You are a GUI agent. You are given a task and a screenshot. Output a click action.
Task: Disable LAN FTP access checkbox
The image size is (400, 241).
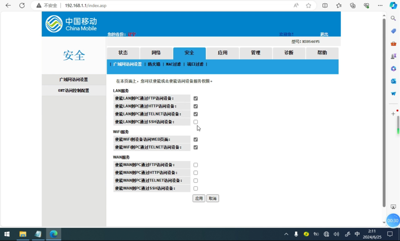pyautogui.click(x=196, y=99)
